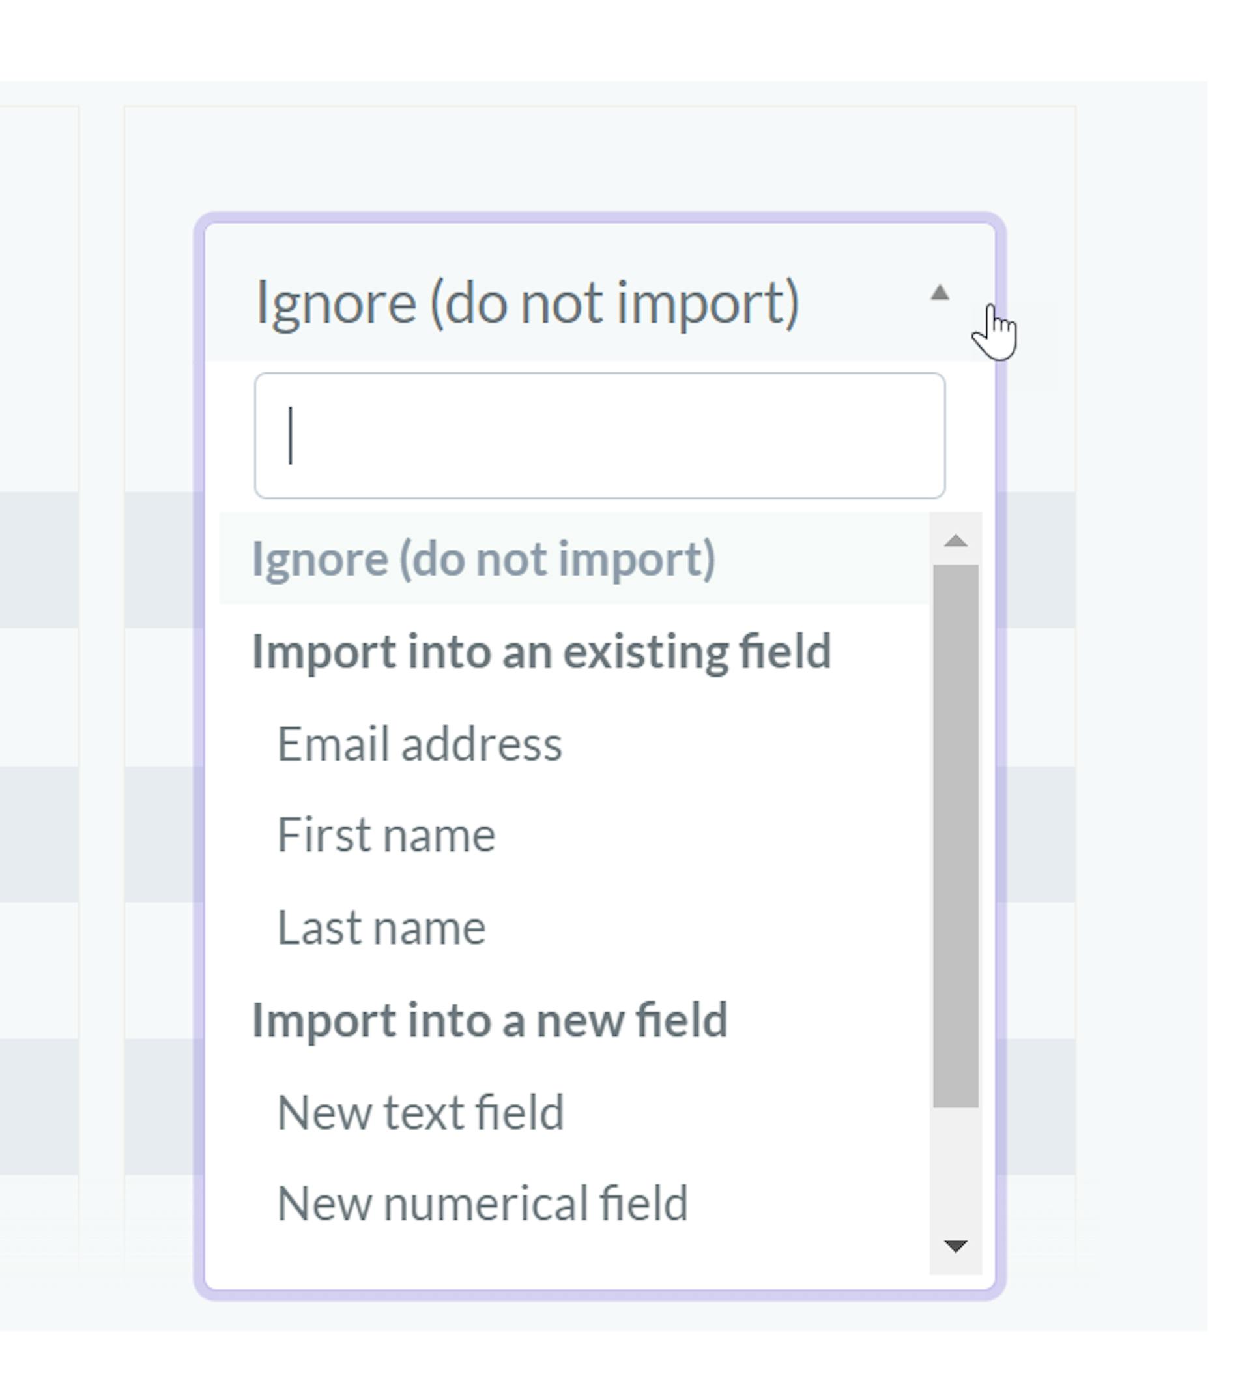1251x1393 pixels.
Task: Select the 'Last name' option
Action: click(x=381, y=928)
